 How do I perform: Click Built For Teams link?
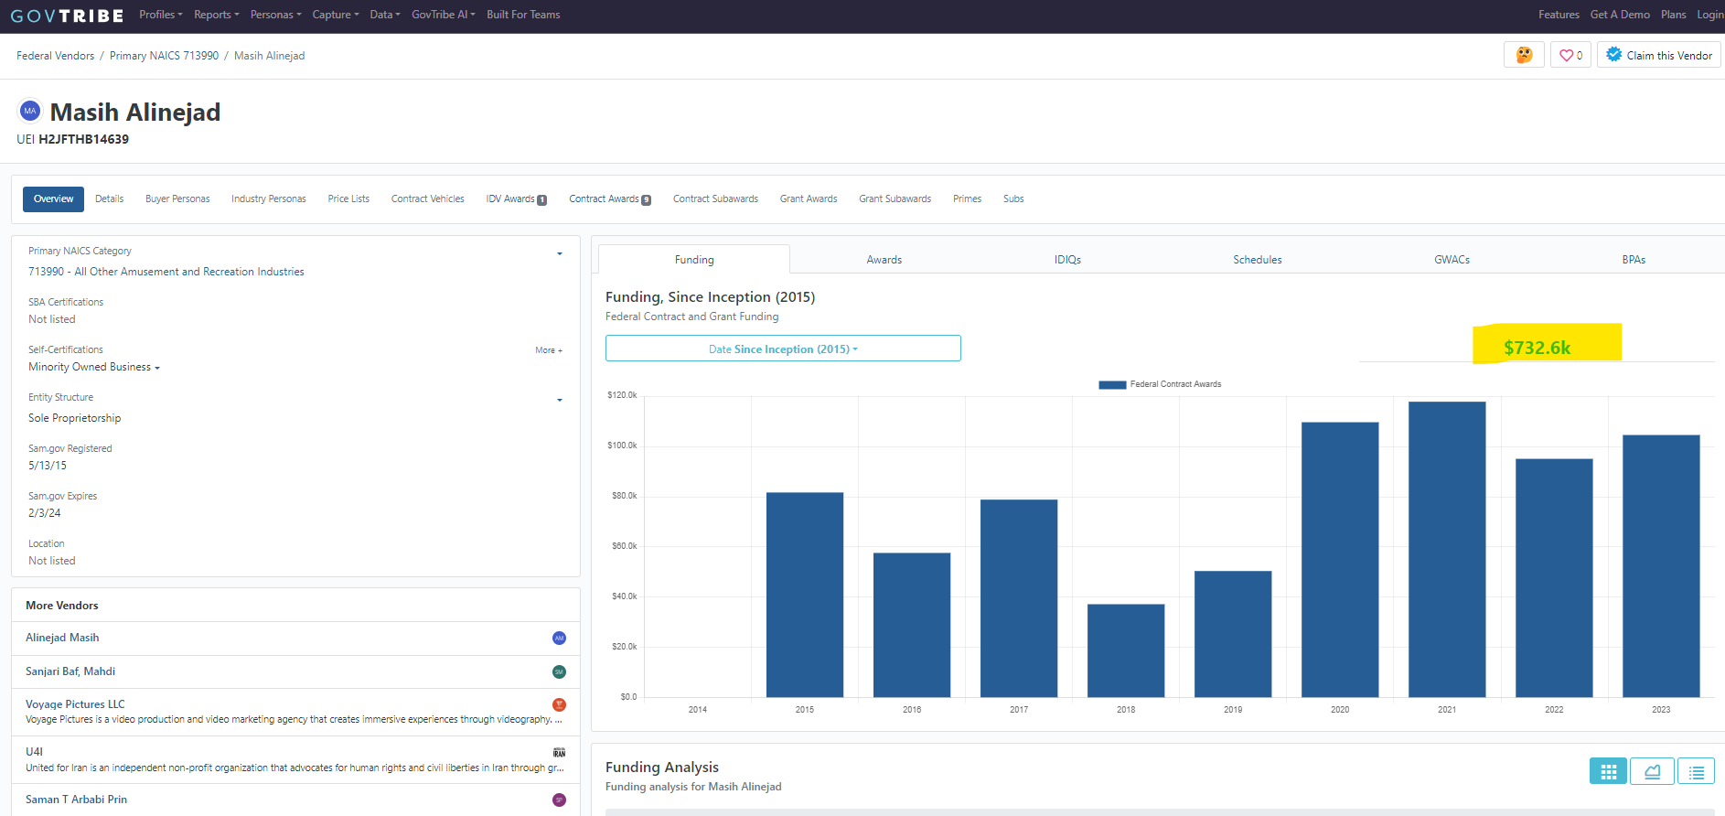[523, 15]
